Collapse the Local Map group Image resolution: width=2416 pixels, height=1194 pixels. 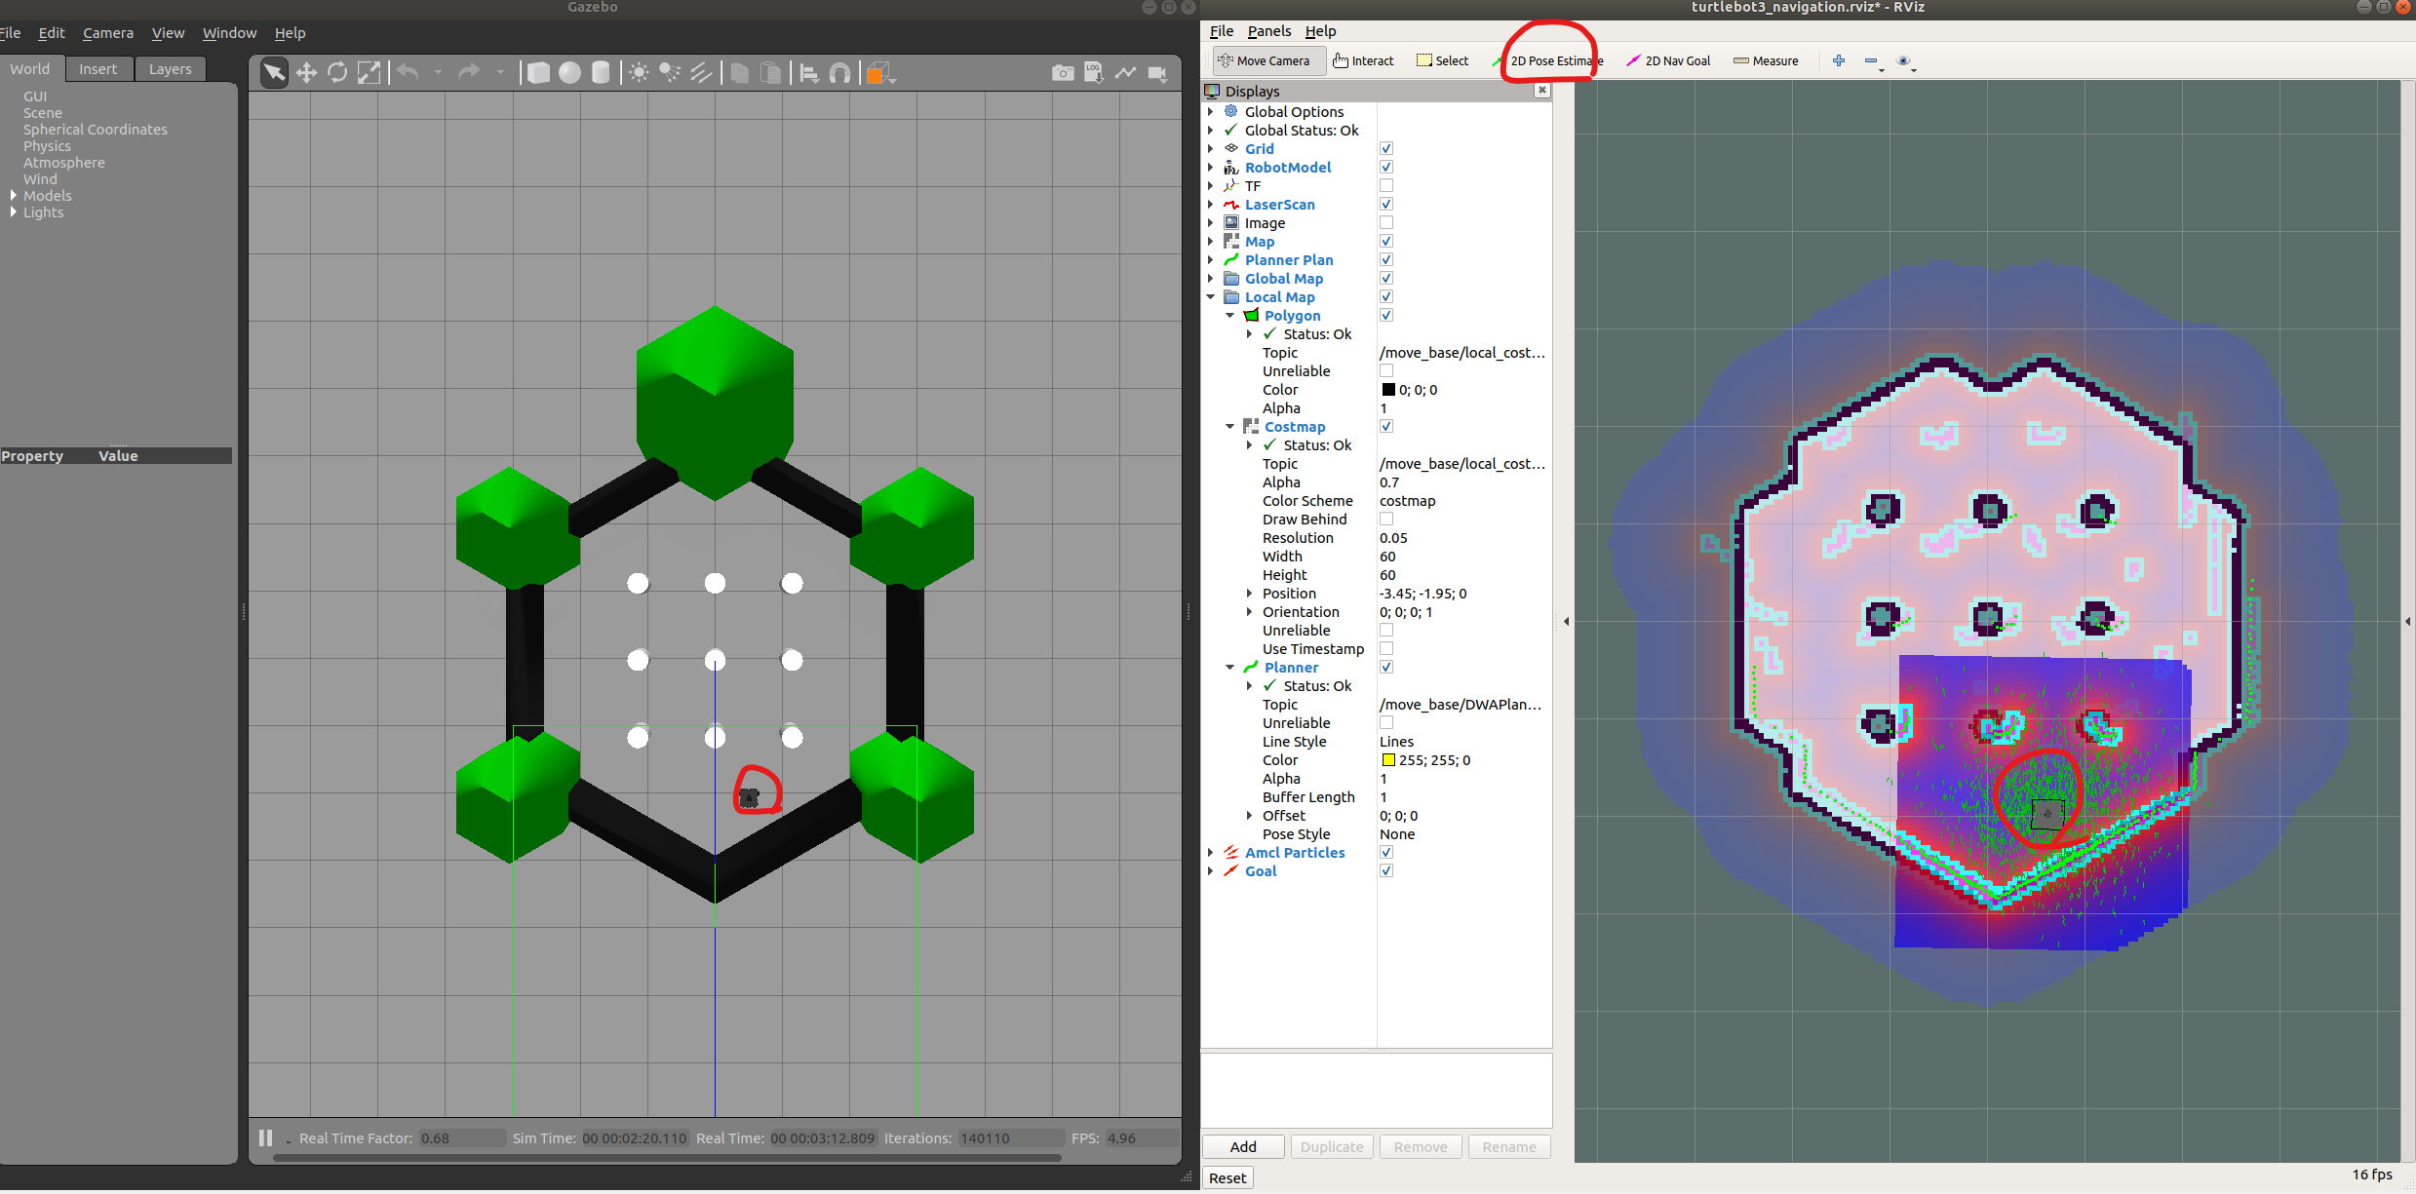1211,297
